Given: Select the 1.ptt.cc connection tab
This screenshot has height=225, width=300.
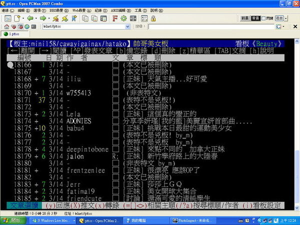Looking at the screenshot, I should [x=15, y=34].
